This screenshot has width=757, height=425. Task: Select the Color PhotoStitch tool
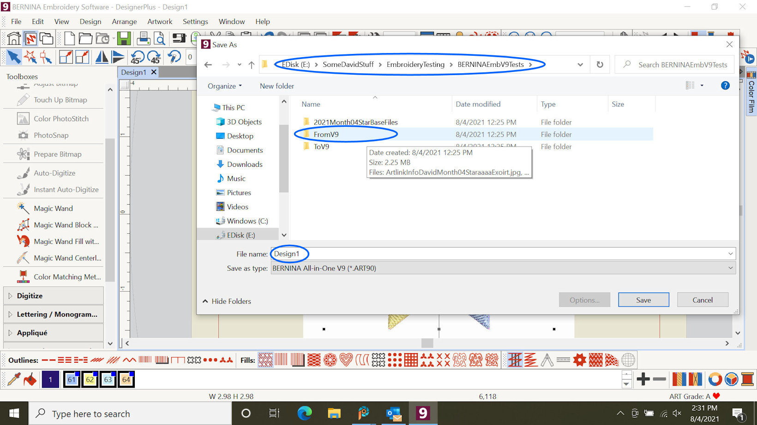(x=61, y=118)
